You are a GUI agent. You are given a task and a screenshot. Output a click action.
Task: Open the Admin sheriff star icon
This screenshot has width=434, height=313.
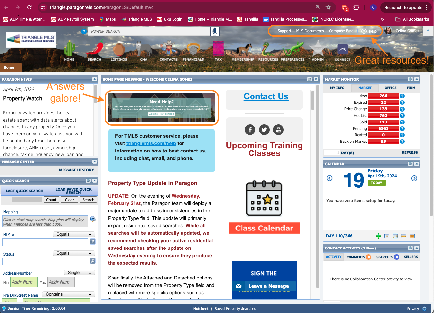(x=318, y=49)
